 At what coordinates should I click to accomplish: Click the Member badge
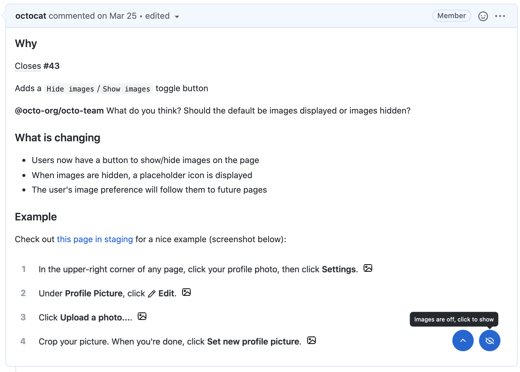451,15
